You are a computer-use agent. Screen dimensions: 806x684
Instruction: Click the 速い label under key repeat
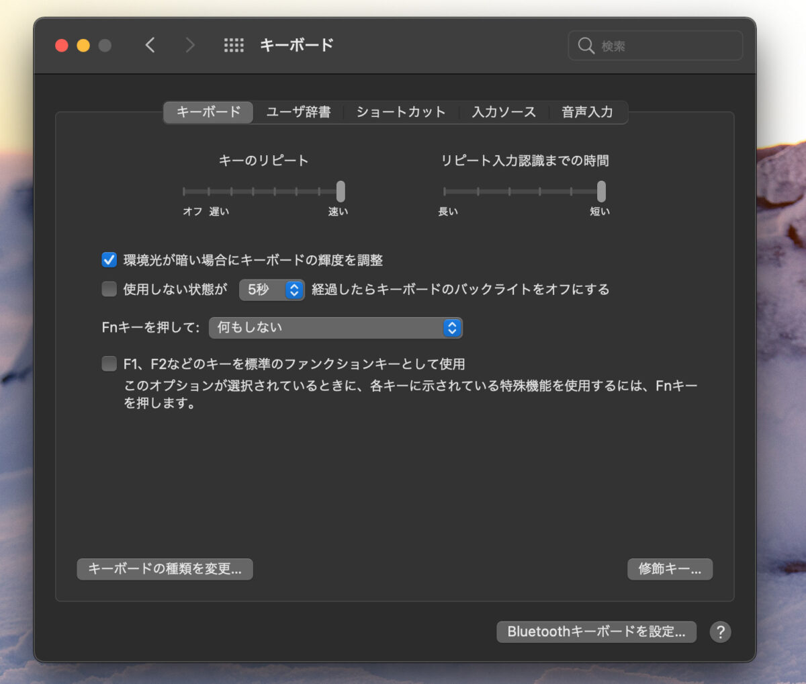338,212
